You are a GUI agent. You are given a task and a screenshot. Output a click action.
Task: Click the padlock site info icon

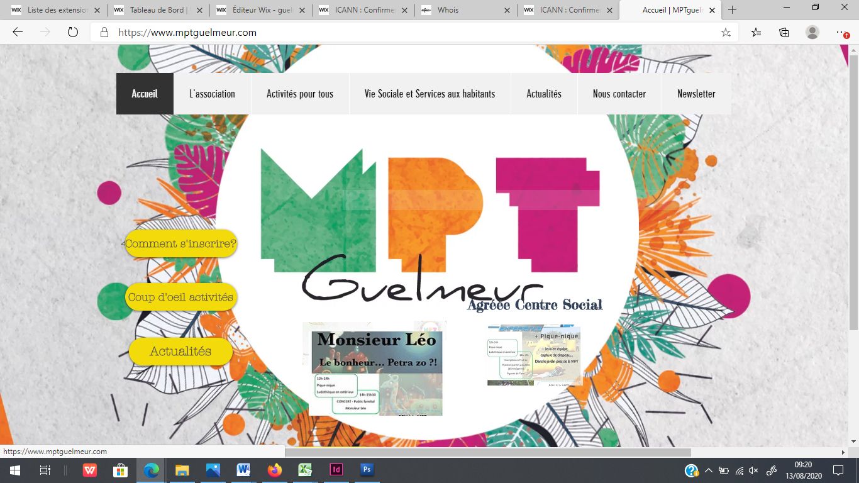click(x=104, y=33)
